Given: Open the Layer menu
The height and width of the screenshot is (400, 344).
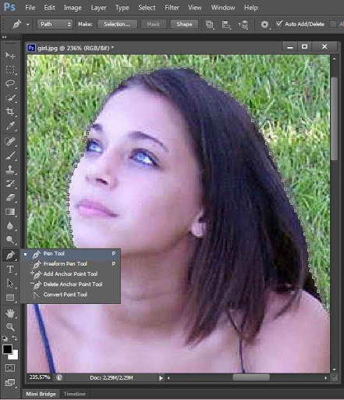Looking at the screenshot, I should (98, 8).
